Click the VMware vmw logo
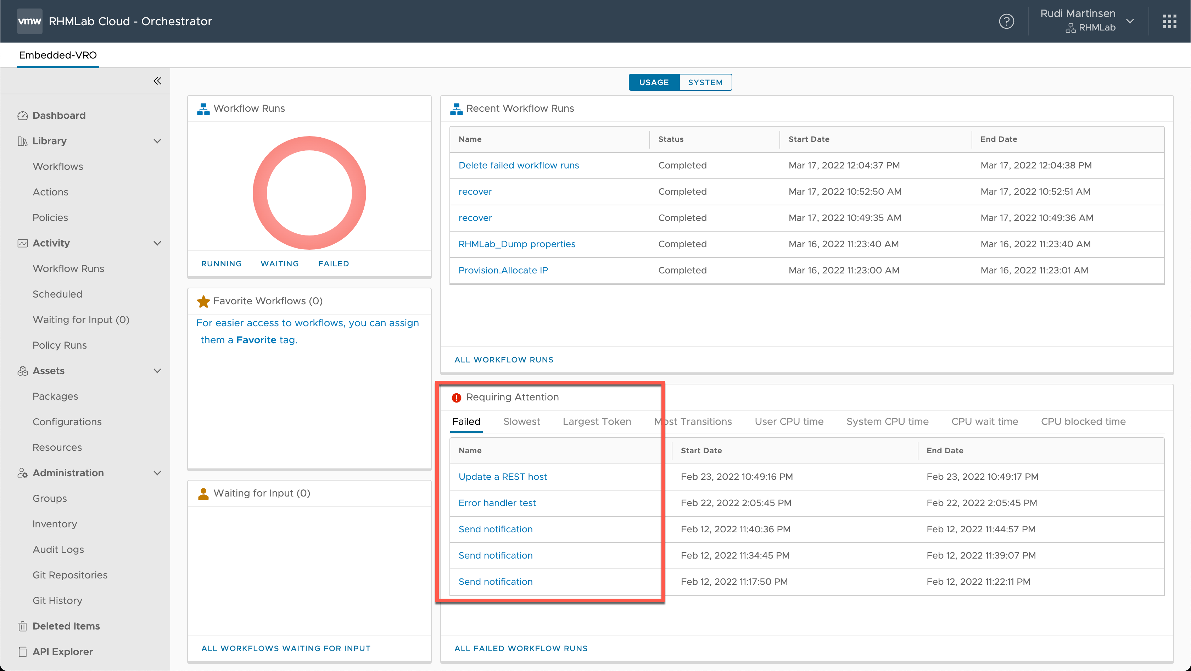 pyautogui.click(x=29, y=21)
